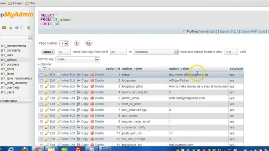Image resolution: width=269 pixels, height=151 pixels.
Task: Click Copy icon for blogdescription row
Action: pos(79,86)
